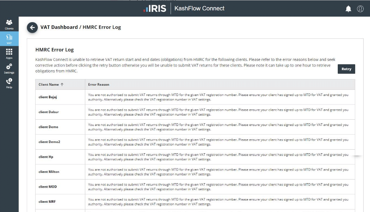The width and height of the screenshot is (370, 212).
Task: Open the Apps grid icon
Action: point(9,54)
